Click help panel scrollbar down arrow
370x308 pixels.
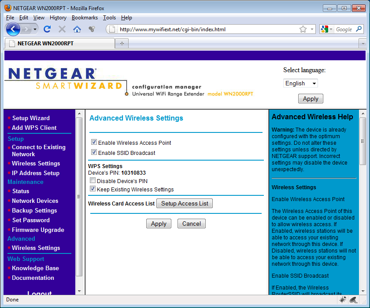pyautogui.click(x=363, y=291)
